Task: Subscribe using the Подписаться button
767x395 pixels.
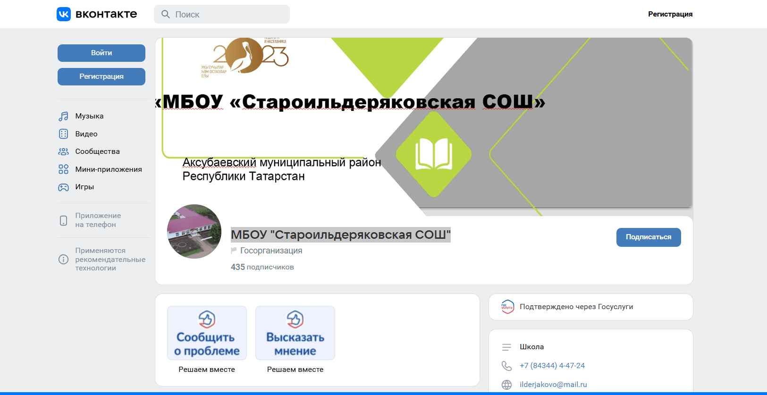Action: pos(648,237)
